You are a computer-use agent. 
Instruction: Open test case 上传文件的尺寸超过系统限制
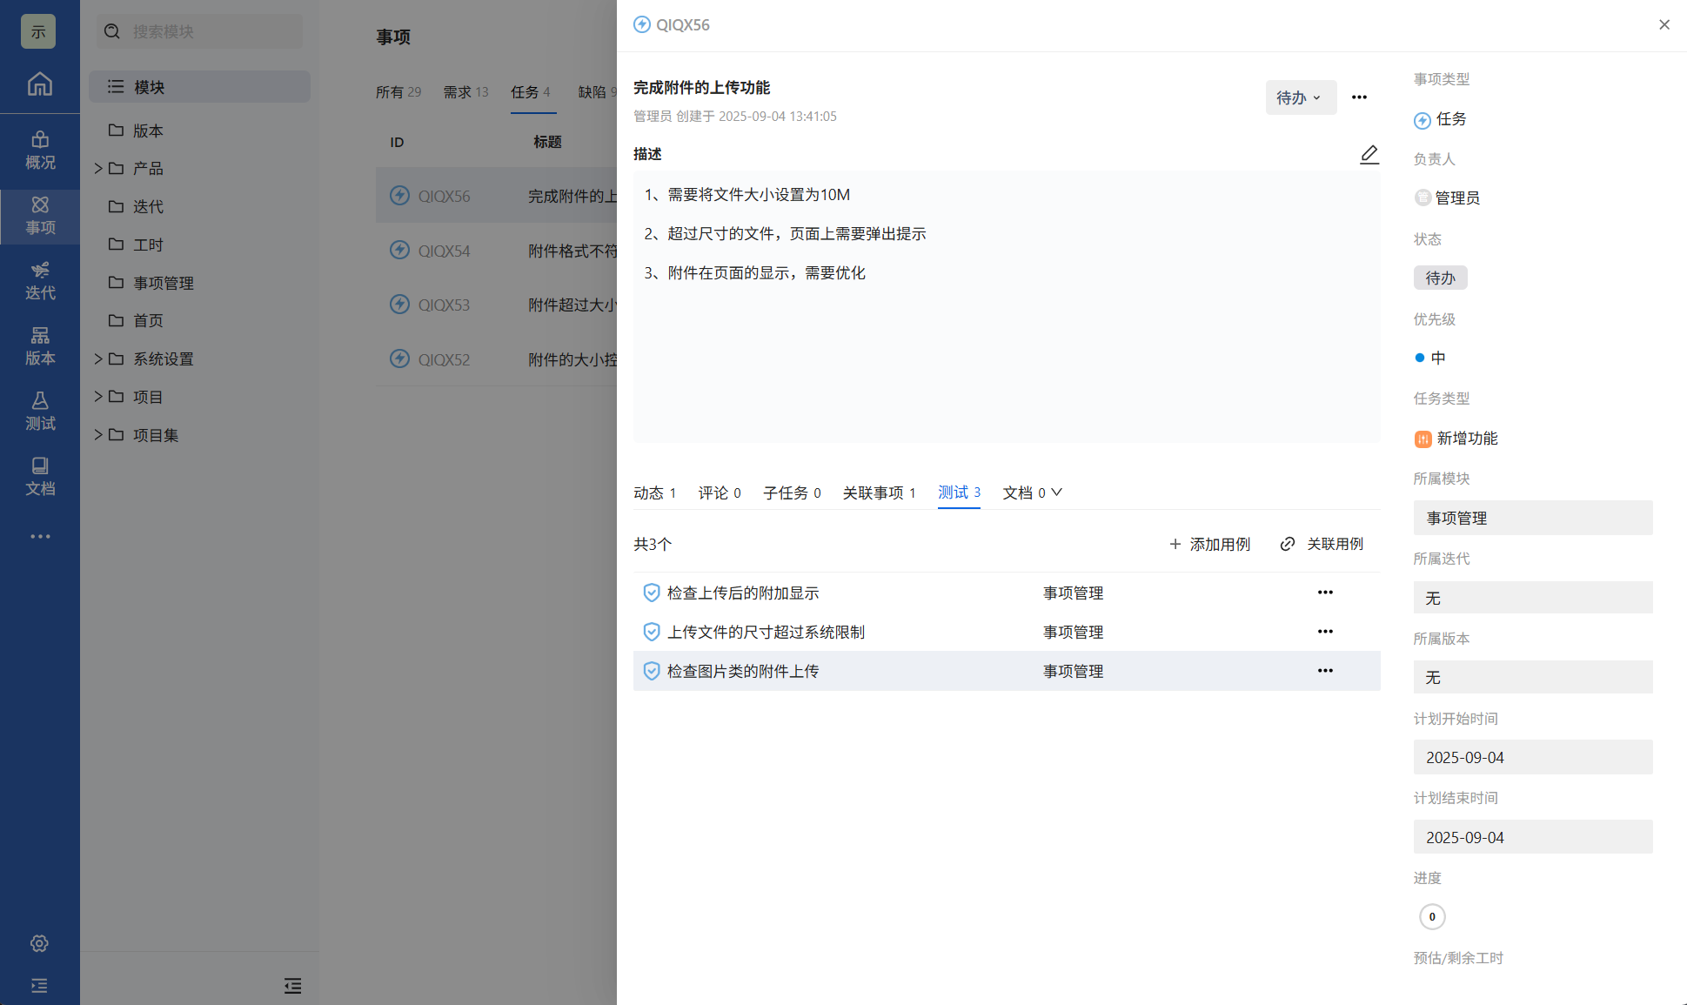pos(766,632)
